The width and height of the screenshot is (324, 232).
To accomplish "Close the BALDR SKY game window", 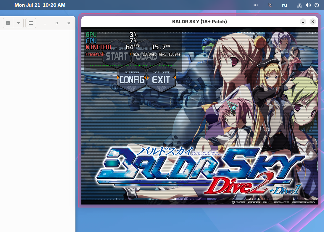I will pyautogui.click(x=312, y=22).
